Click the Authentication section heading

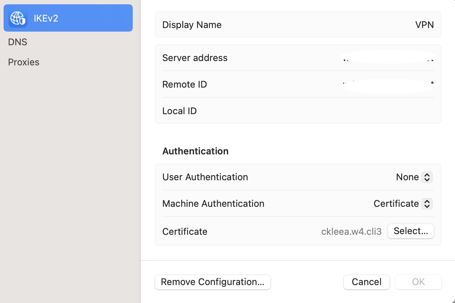195,151
